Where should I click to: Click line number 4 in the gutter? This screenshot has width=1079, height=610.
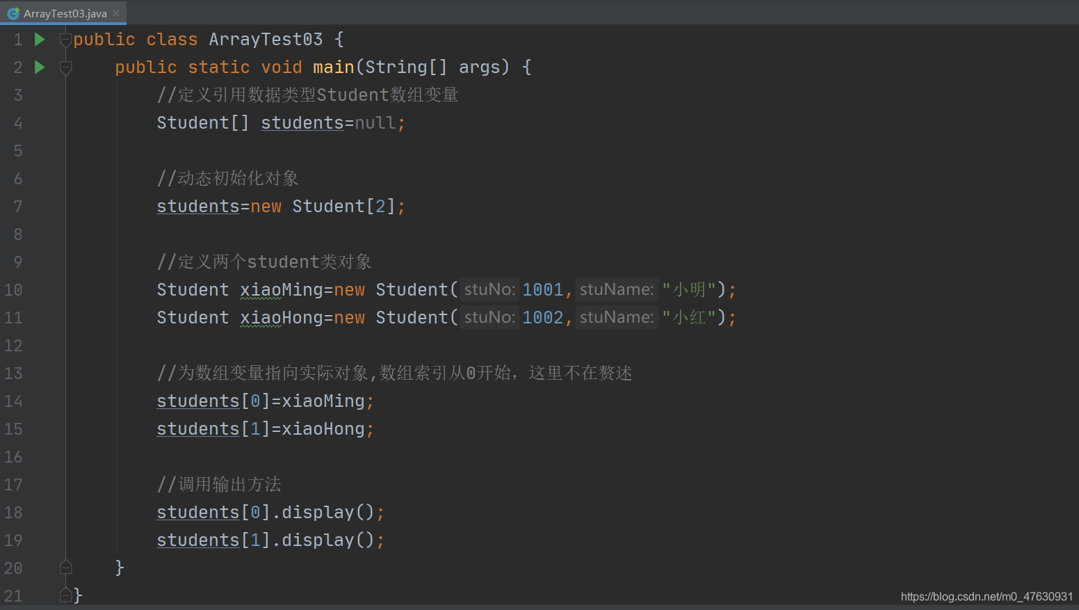[18, 123]
